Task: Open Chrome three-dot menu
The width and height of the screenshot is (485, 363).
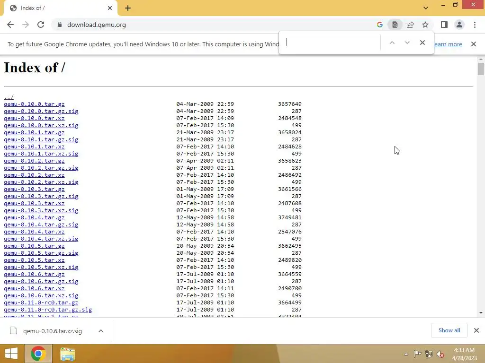Action: [x=475, y=25]
